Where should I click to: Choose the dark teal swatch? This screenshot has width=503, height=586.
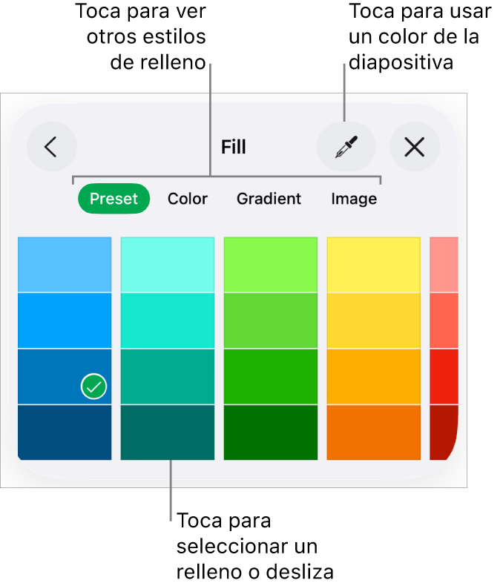168,432
